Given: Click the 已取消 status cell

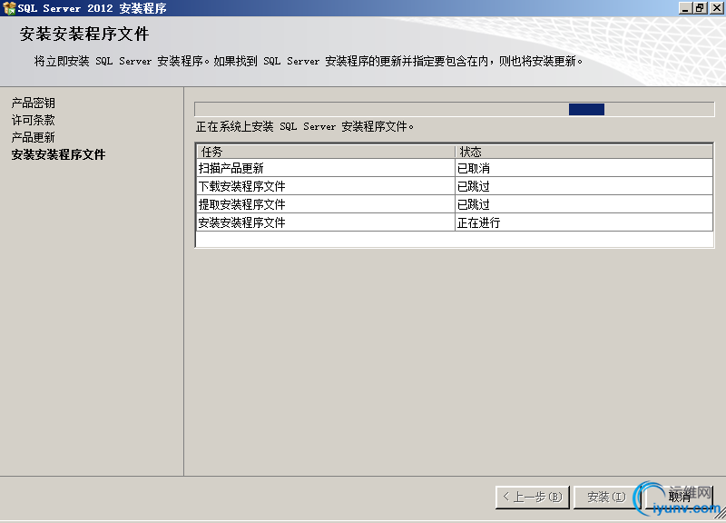Looking at the screenshot, I should point(584,168).
